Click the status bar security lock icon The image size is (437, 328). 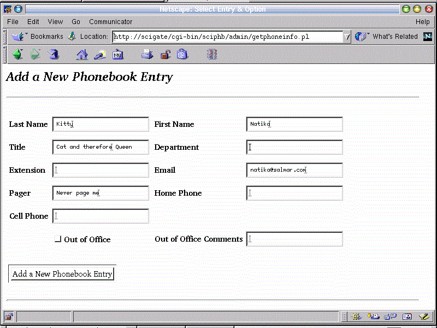pos(9,317)
